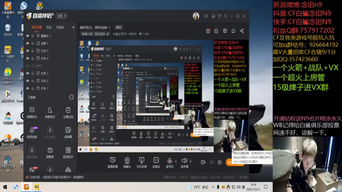
Task: Add a 多媒体 source
Action: click(156, 163)
